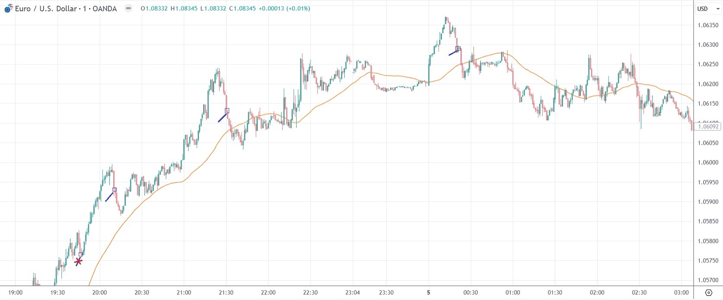This screenshot has height=300, width=723.
Task: Click the 22:00 label on the time axis
Action: click(x=268, y=293)
